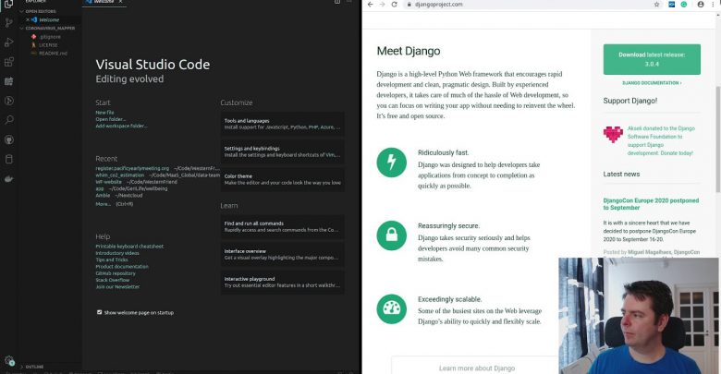Close the Welcome entry under Open Editors
721x374 pixels.
click(28, 19)
